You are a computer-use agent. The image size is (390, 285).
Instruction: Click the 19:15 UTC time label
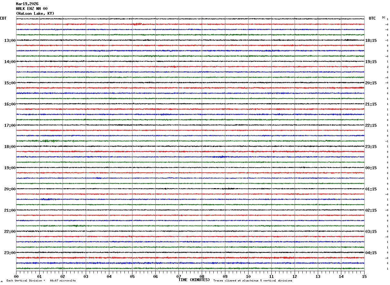tap(371, 62)
